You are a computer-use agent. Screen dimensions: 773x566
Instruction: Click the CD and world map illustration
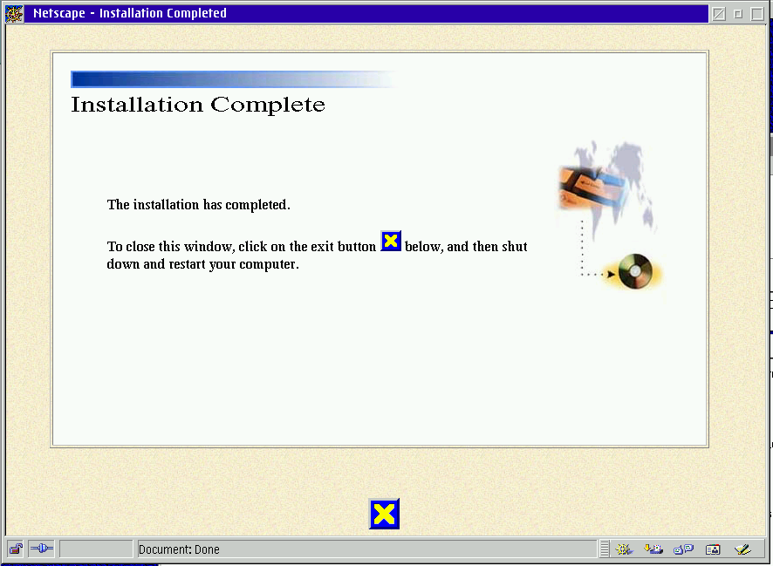coord(611,217)
